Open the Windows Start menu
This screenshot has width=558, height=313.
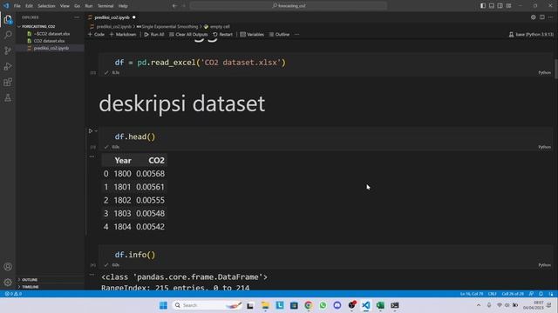(x=163, y=305)
